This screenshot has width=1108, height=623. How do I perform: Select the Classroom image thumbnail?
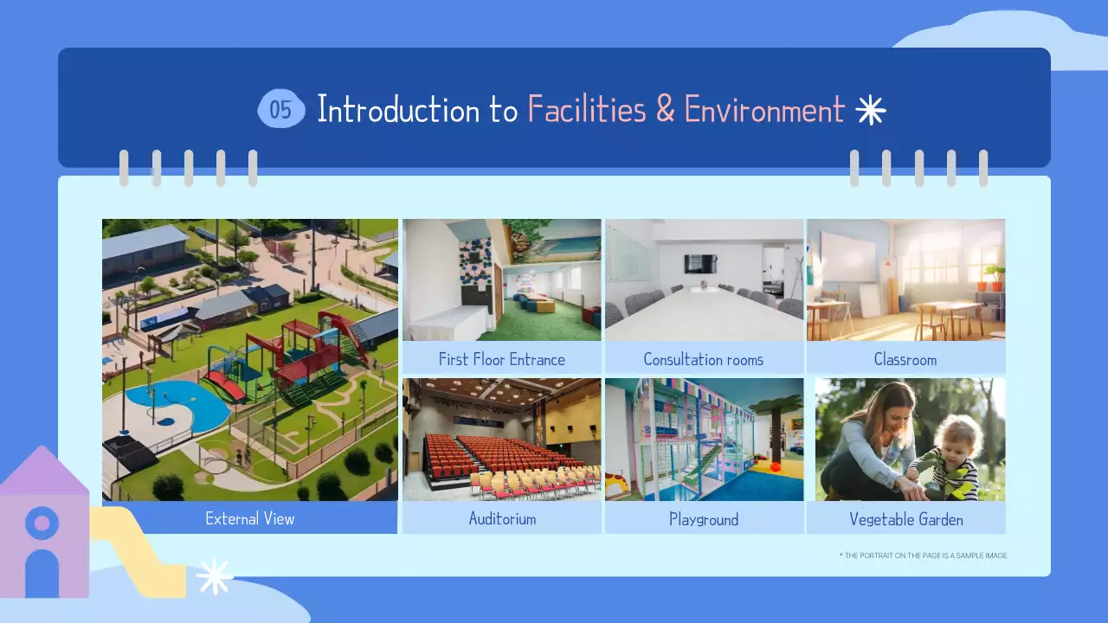(906, 279)
